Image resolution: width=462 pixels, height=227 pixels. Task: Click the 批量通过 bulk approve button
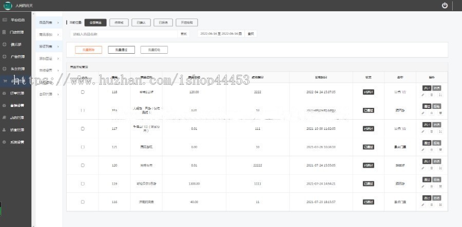click(x=121, y=50)
